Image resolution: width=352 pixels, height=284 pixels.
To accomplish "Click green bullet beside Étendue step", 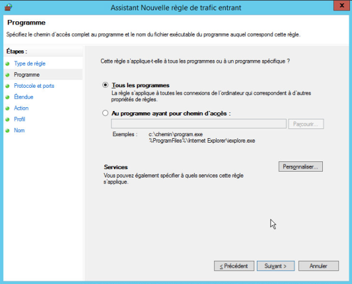I will pos(7,97).
